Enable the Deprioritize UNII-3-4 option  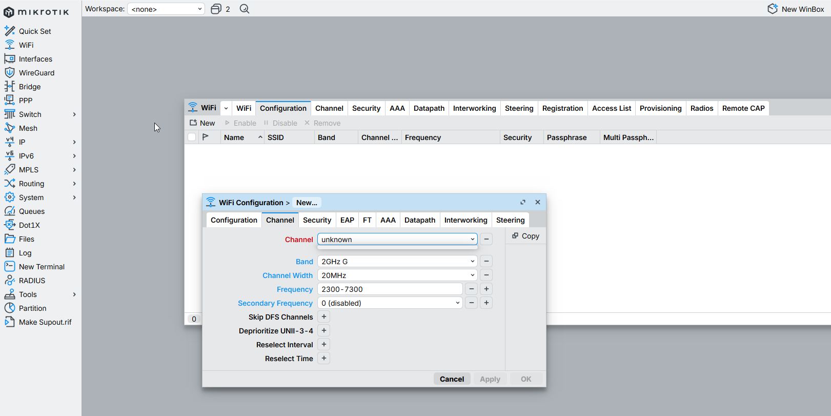pos(323,331)
